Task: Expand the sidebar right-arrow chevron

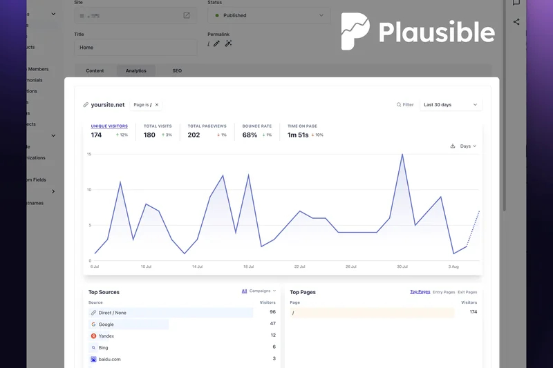Action: tap(53, 191)
